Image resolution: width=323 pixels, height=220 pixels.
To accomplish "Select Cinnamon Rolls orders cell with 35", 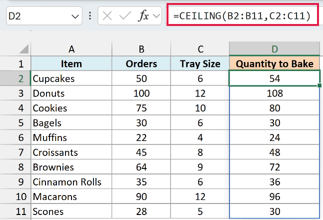I will click(141, 182).
